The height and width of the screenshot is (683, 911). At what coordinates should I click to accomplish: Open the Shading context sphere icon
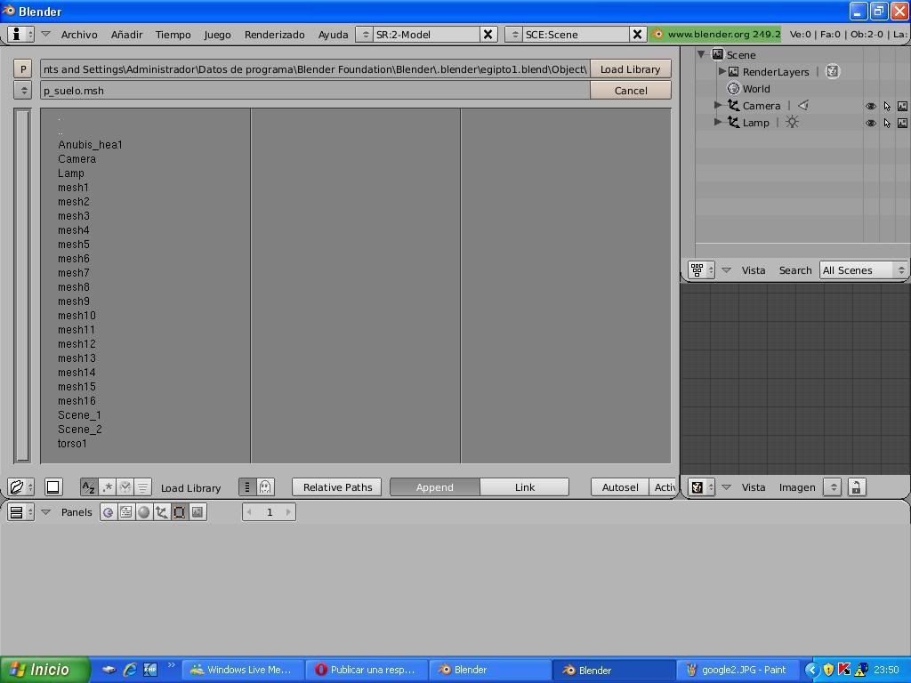(143, 511)
